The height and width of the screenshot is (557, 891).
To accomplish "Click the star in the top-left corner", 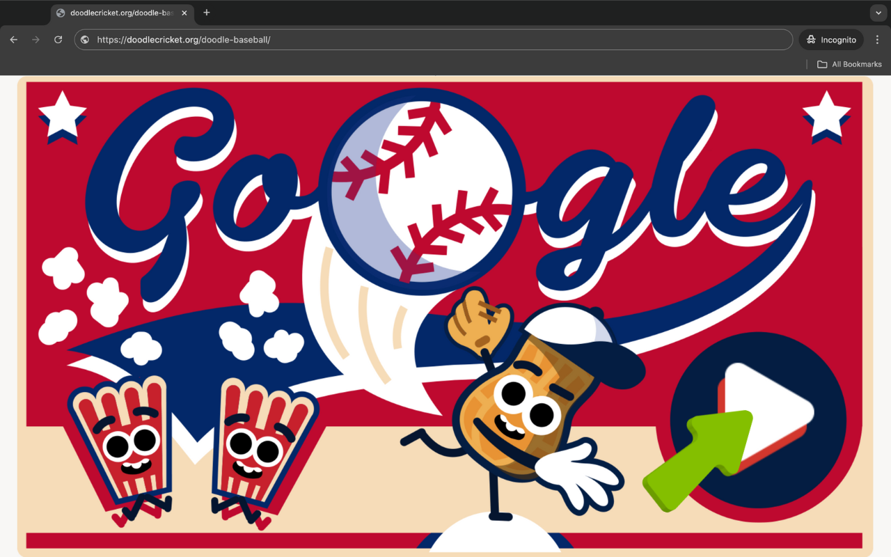I will tap(62, 115).
